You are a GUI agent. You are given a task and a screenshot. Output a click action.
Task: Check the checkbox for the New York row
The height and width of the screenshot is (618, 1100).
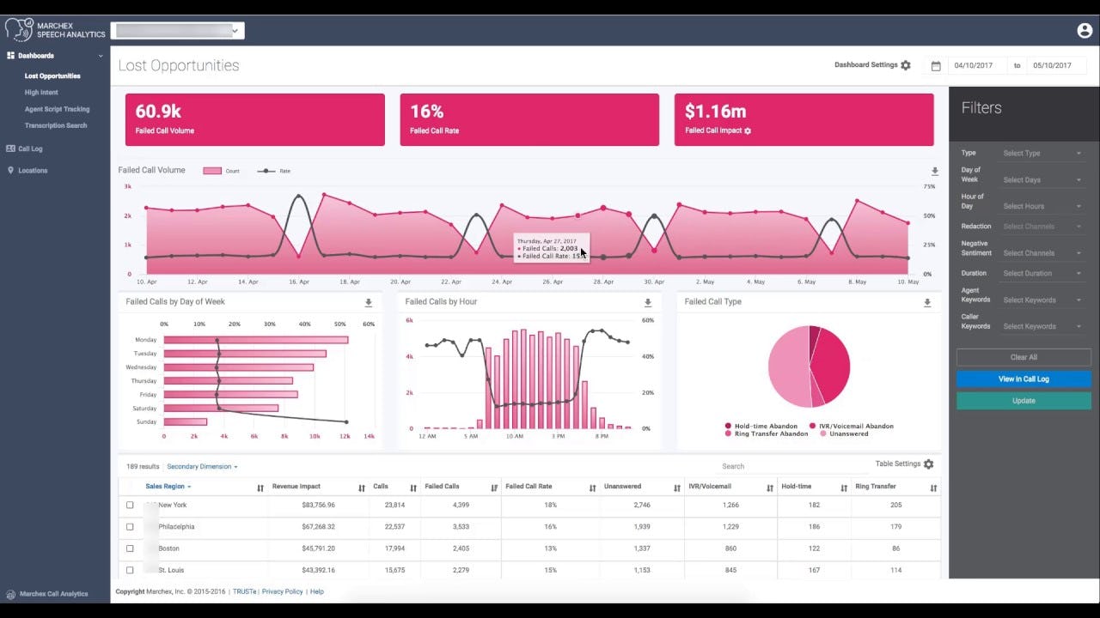pos(130,505)
